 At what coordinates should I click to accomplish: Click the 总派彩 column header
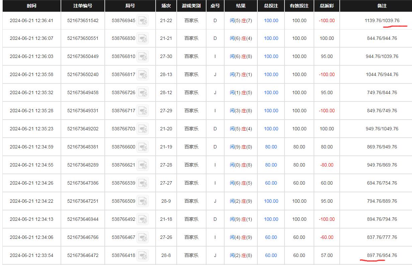[x=326, y=6]
